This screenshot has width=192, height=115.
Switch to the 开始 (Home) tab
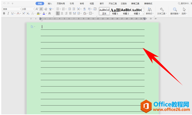[40, 3]
